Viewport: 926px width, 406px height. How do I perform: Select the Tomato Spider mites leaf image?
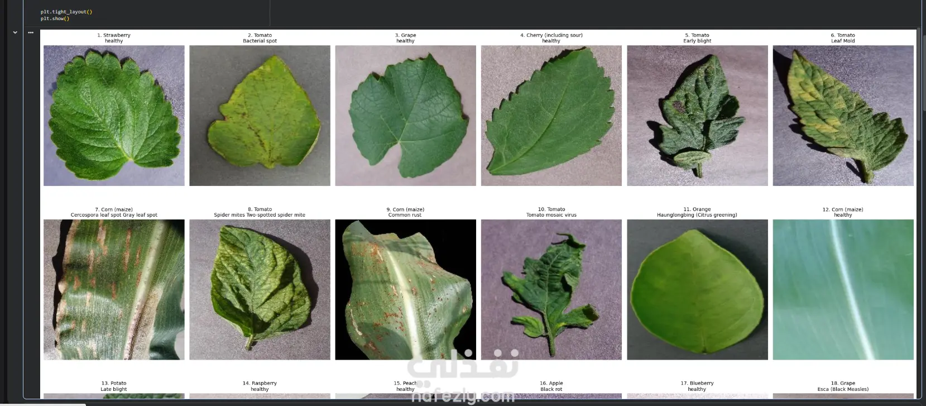point(260,290)
